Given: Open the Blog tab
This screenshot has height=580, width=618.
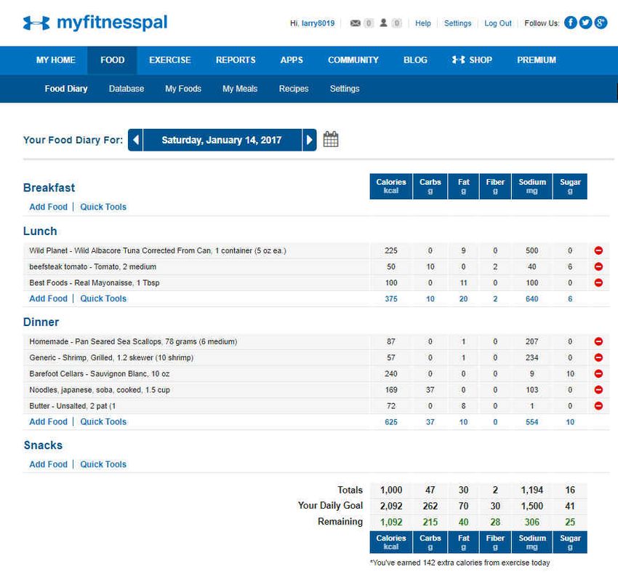Looking at the screenshot, I should [415, 60].
